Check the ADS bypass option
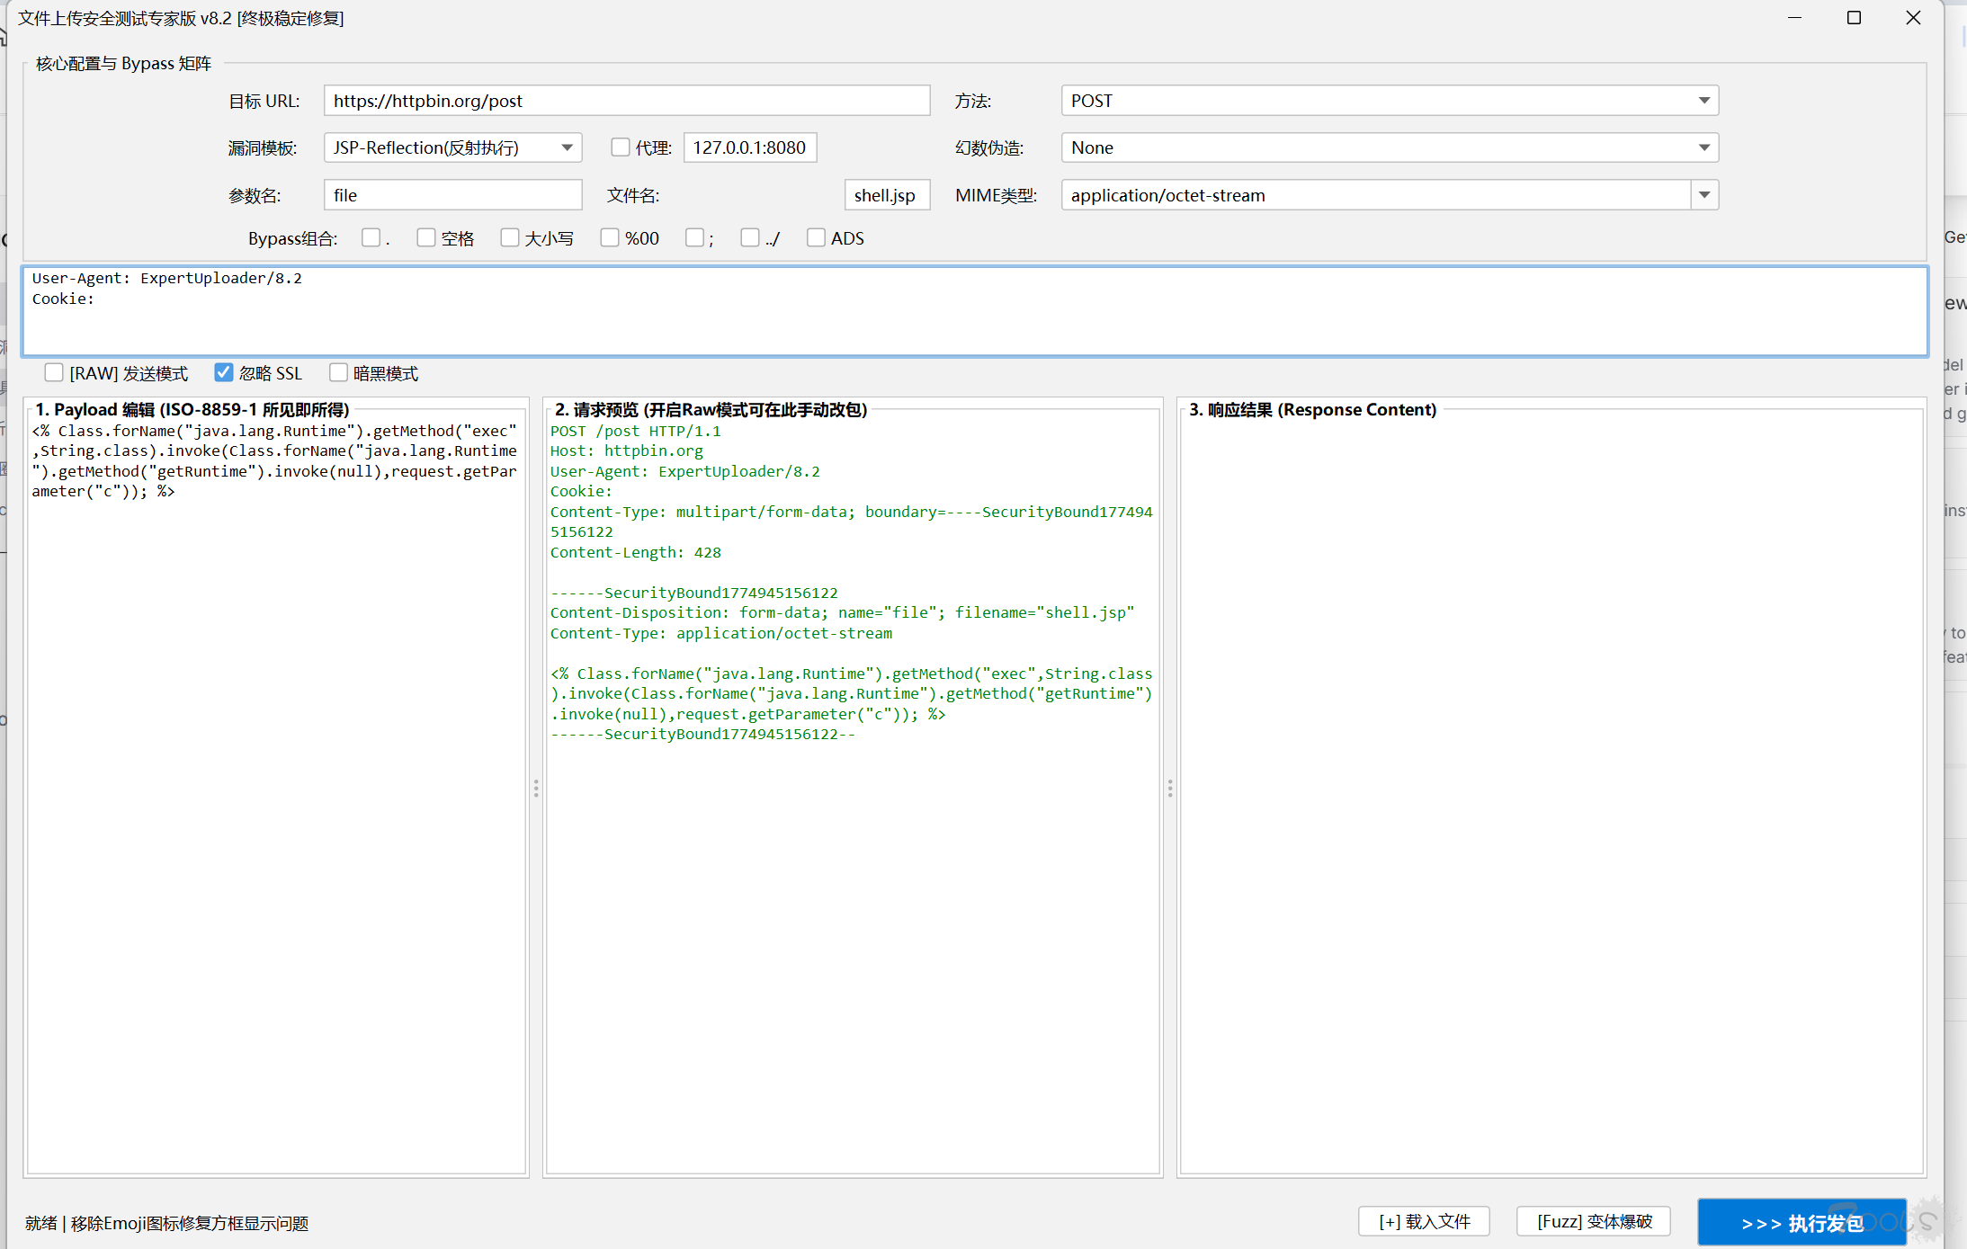 click(816, 238)
